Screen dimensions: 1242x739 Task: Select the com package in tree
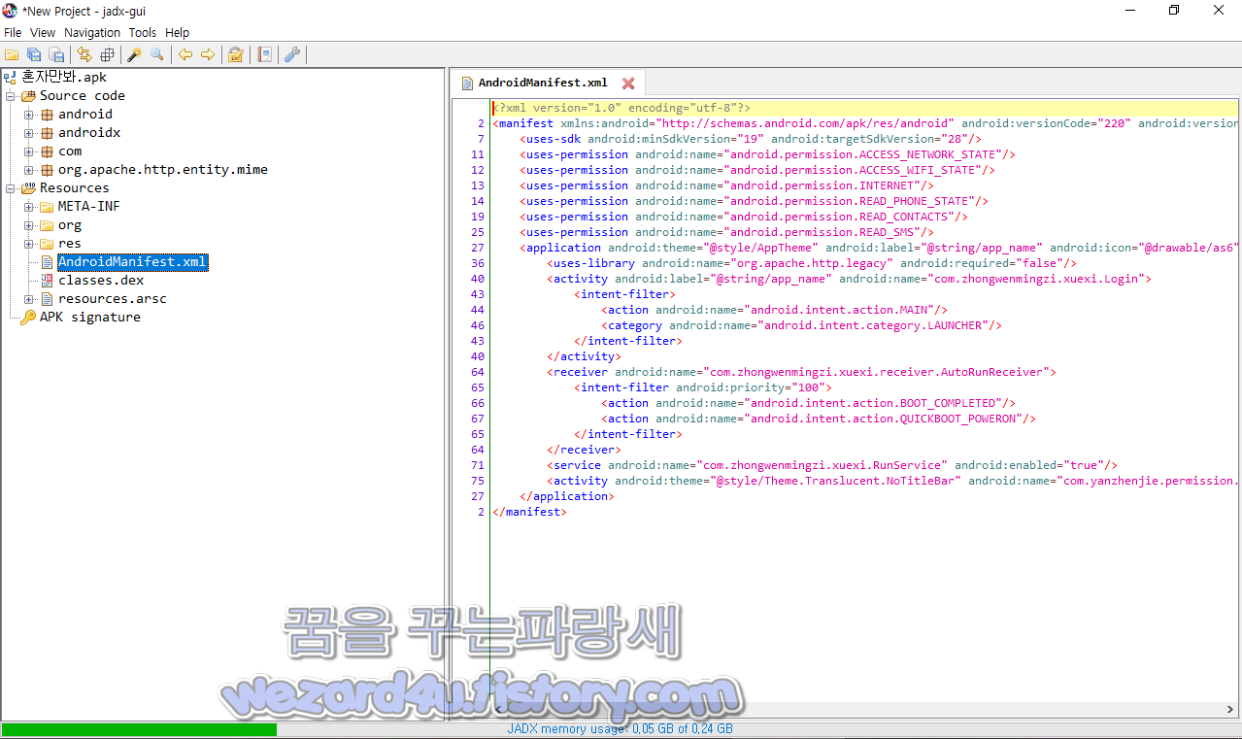click(70, 151)
